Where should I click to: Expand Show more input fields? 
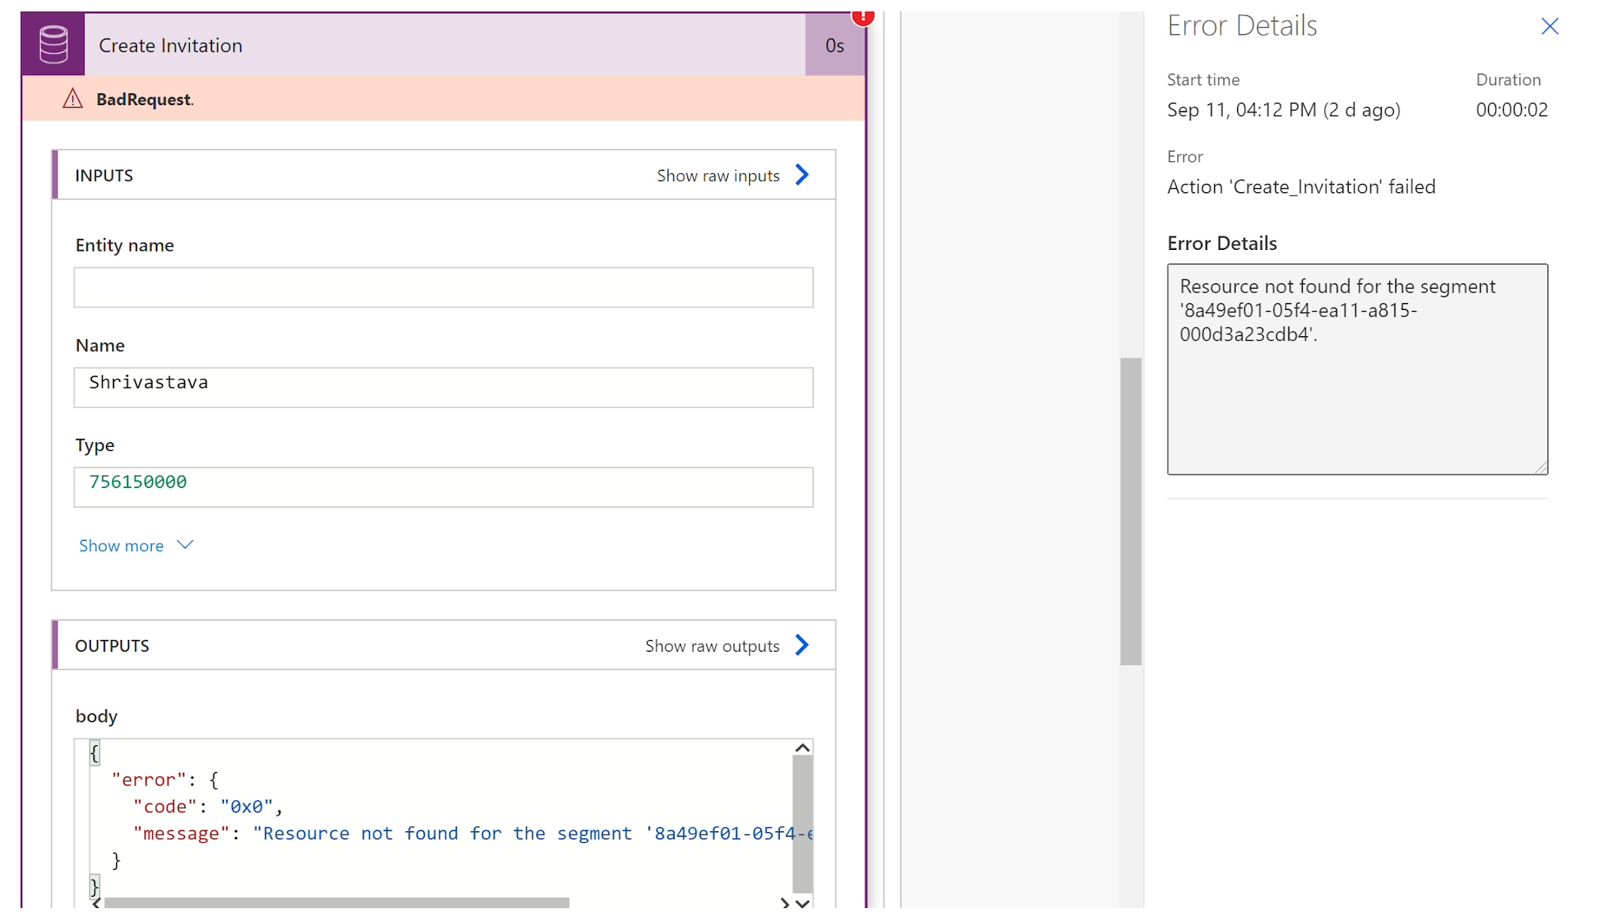122,546
